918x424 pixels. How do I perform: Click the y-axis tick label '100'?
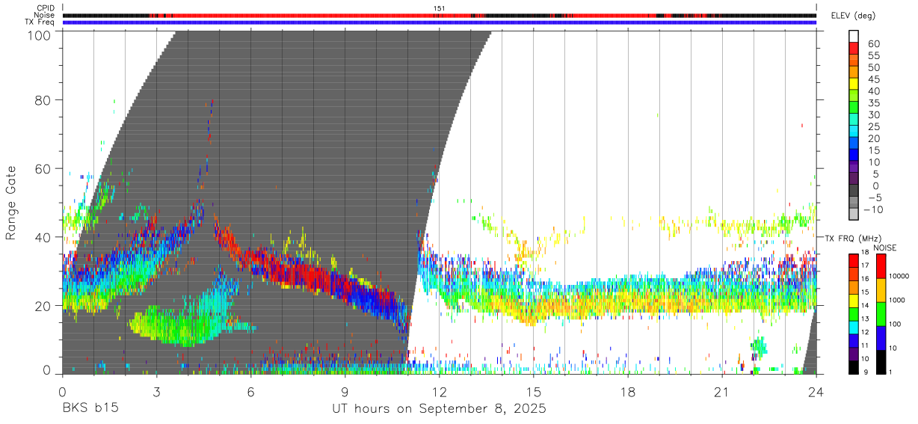[x=40, y=35]
